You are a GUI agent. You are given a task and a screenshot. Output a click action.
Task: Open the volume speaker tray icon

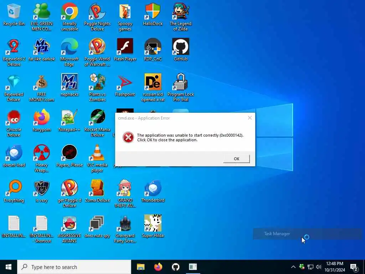319,267
